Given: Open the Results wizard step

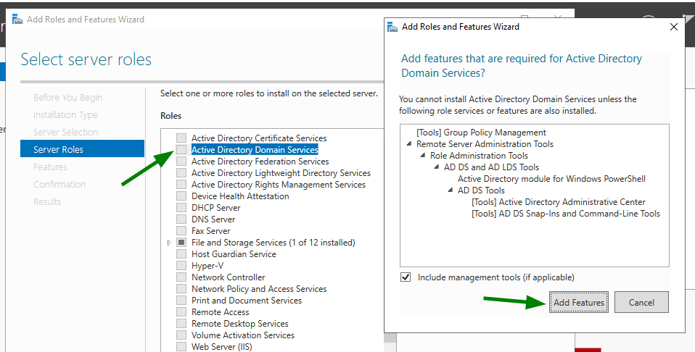Looking at the screenshot, I should tap(47, 201).
